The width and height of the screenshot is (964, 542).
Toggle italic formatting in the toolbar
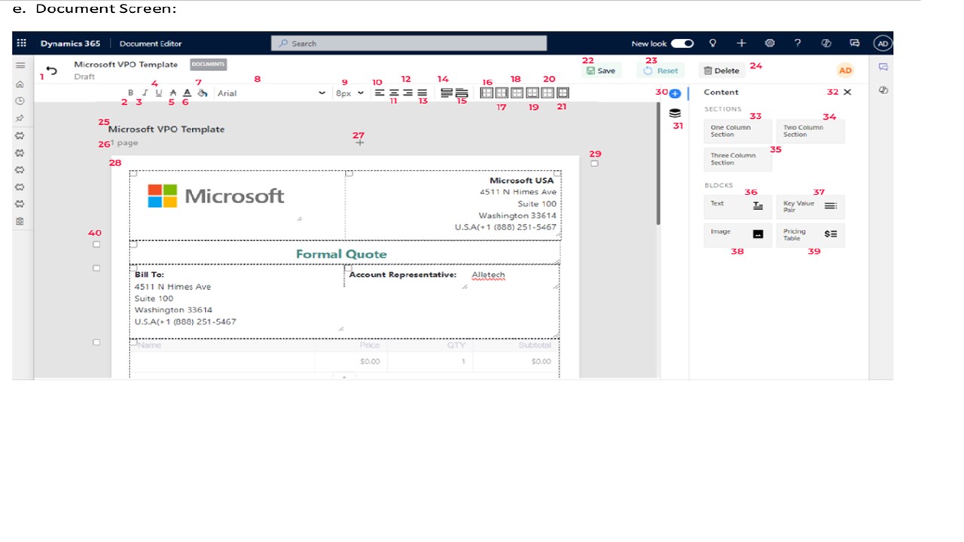point(145,93)
